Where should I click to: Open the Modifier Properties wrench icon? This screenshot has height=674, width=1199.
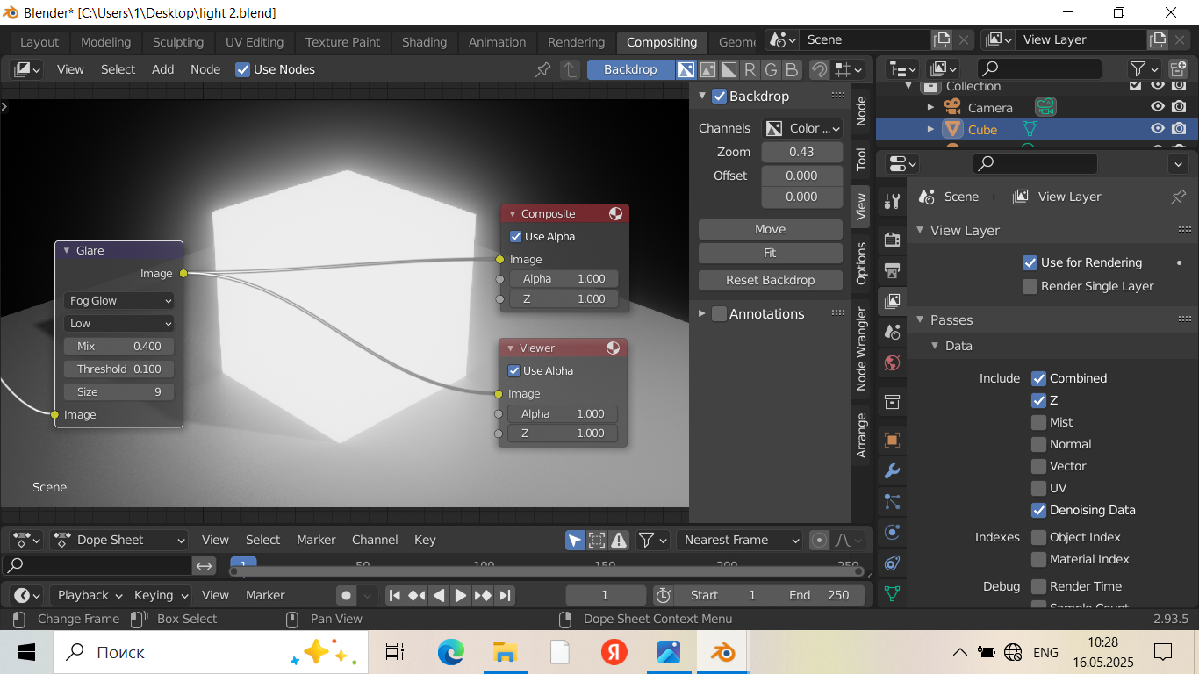coord(892,471)
